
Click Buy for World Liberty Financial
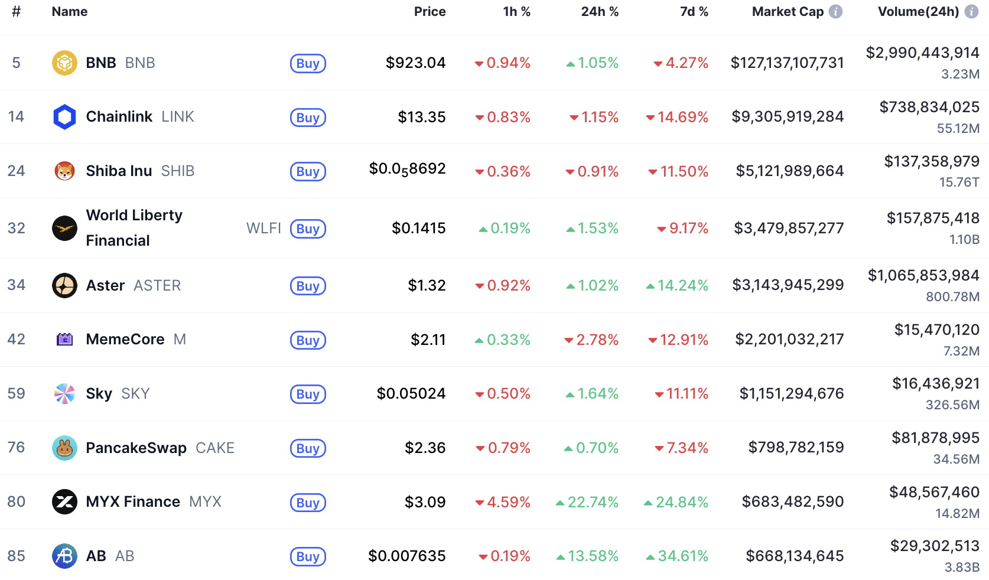[308, 229]
